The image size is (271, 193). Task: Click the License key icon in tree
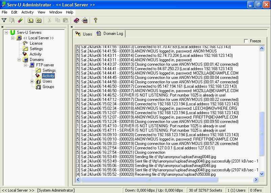(x=25, y=43)
